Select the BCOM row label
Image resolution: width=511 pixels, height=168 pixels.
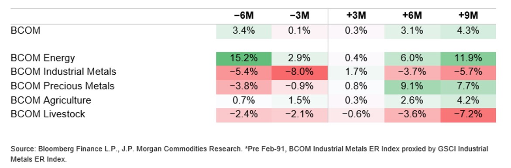pyautogui.click(x=26, y=31)
